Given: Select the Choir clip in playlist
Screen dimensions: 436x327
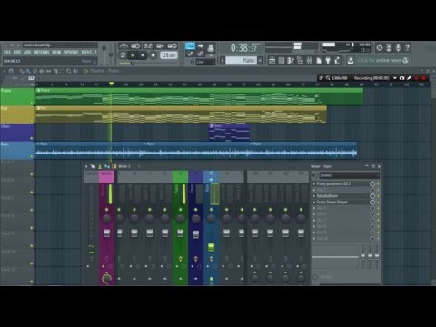Looking at the screenshot, I should point(229,133).
